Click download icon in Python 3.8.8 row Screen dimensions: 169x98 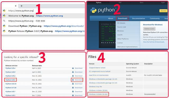pos(73,80)
